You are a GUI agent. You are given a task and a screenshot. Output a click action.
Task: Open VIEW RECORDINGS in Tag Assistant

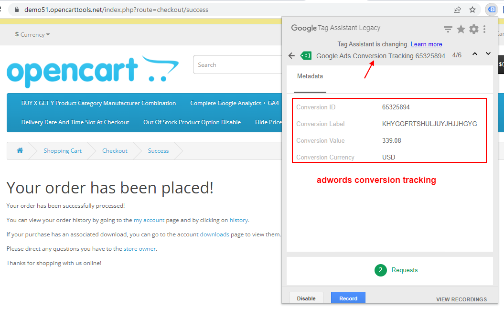pos(461,299)
